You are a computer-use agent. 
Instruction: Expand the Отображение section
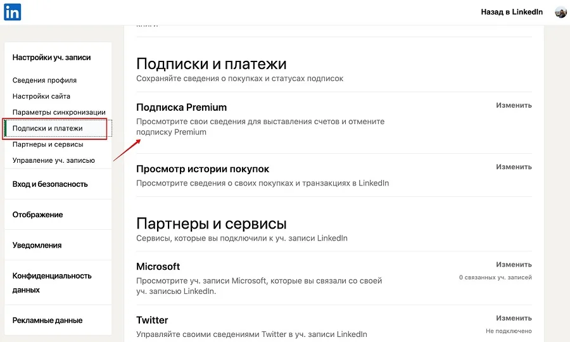click(38, 215)
